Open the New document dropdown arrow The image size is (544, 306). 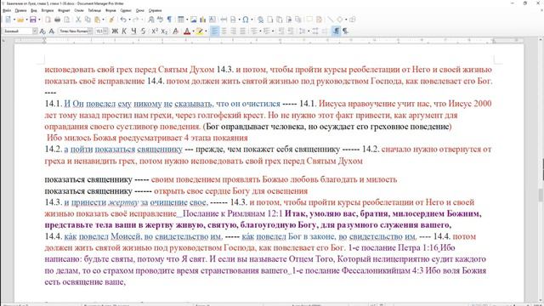[x=14, y=20]
